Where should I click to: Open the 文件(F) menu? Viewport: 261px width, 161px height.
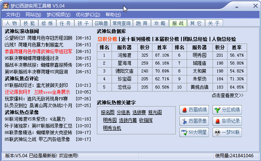coord(13,15)
